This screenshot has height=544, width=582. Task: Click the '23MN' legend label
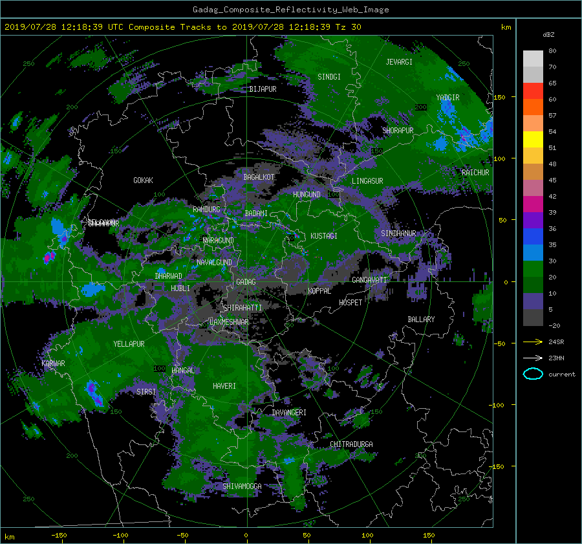click(x=556, y=358)
